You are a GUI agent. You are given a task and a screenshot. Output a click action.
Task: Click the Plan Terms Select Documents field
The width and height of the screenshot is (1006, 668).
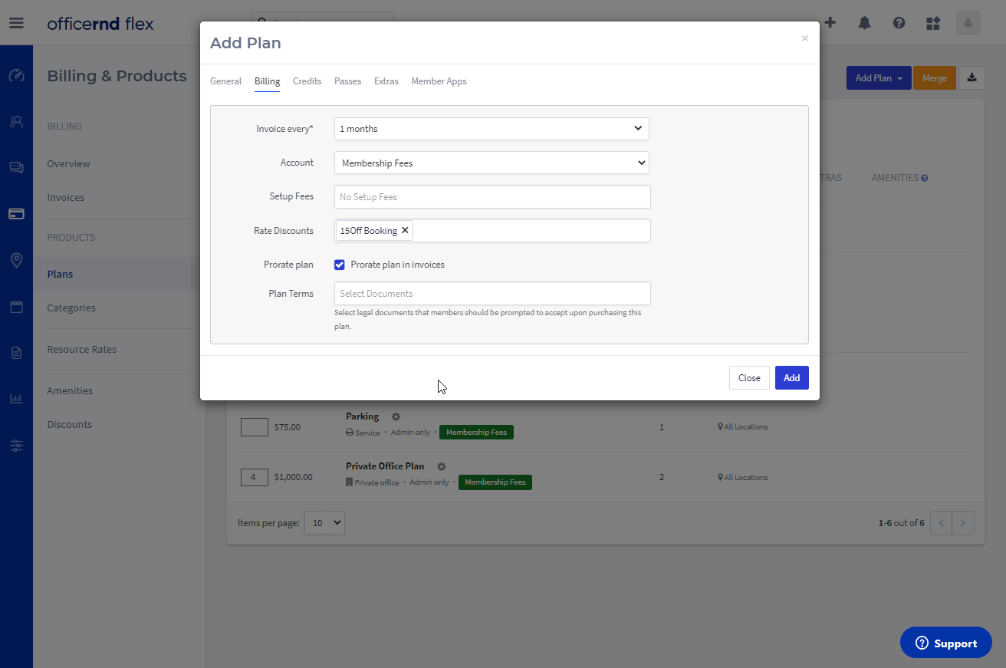pos(492,294)
